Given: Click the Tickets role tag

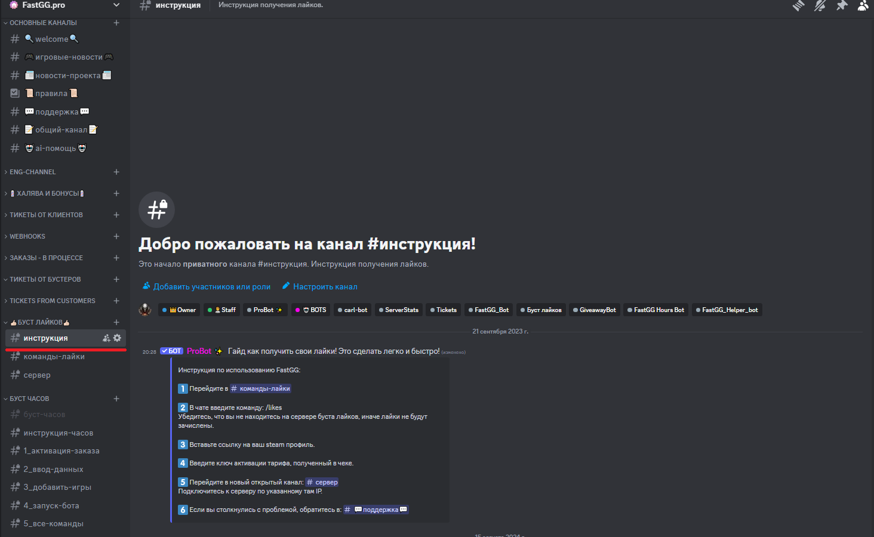Looking at the screenshot, I should [x=444, y=310].
